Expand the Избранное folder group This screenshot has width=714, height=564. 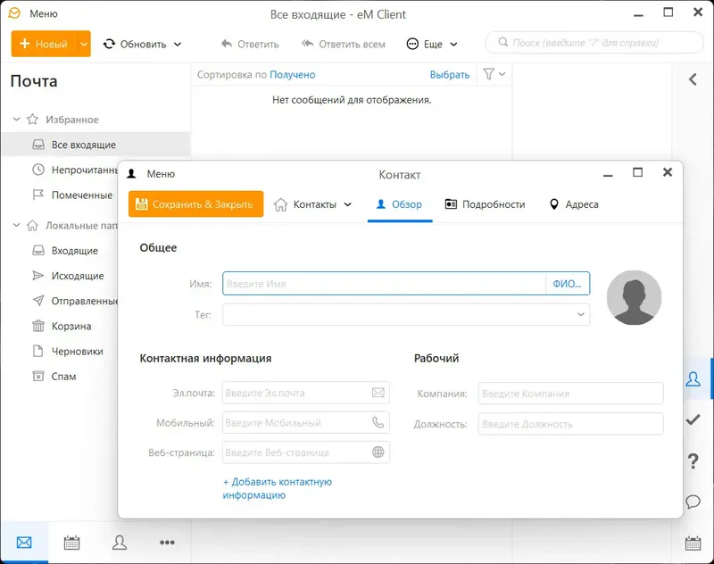tap(15, 119)
